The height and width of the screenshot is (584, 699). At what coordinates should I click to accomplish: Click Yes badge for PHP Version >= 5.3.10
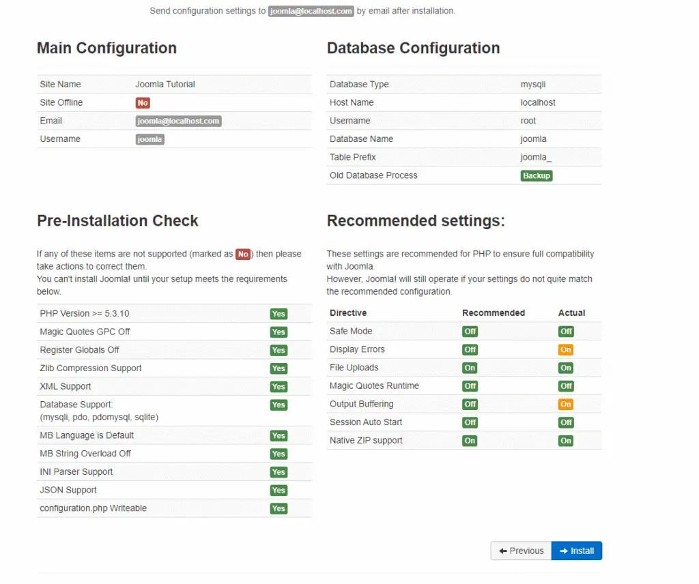coord(279,314)
